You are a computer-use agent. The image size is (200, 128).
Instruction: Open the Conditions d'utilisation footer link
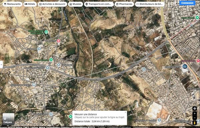(x=119, y=127)
